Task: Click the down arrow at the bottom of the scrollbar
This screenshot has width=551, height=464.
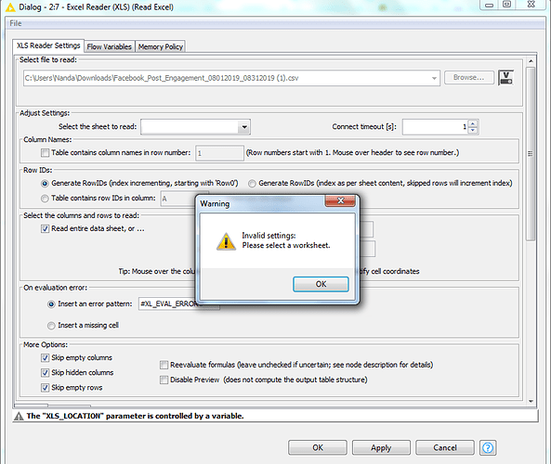Action: point(531,401)
